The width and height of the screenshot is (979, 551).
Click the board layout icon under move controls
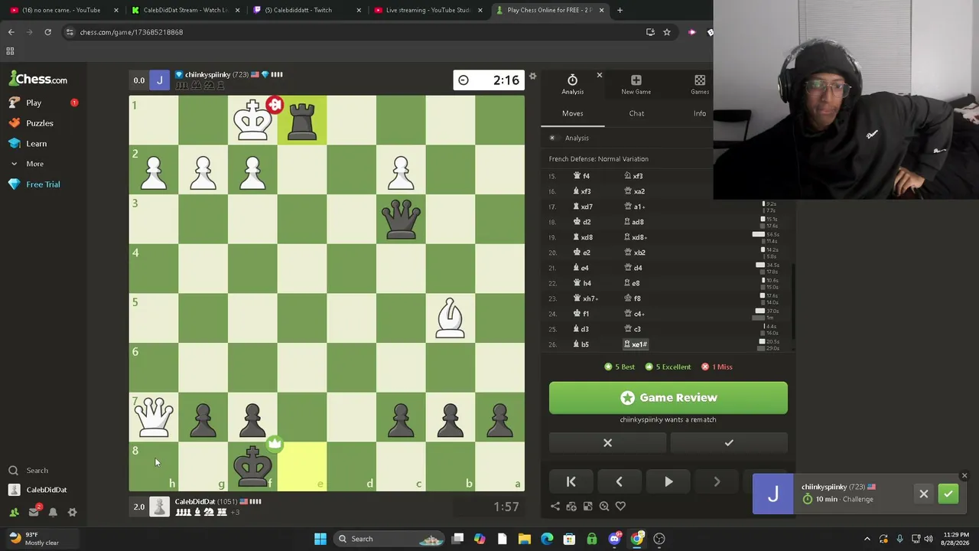(587, 506)
